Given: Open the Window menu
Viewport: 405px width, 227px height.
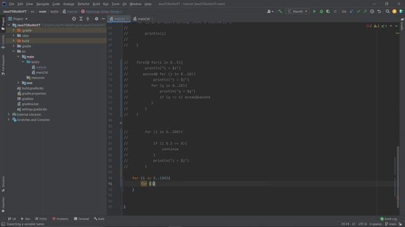Looking at the screenshot, I should [x=135, y=4].
